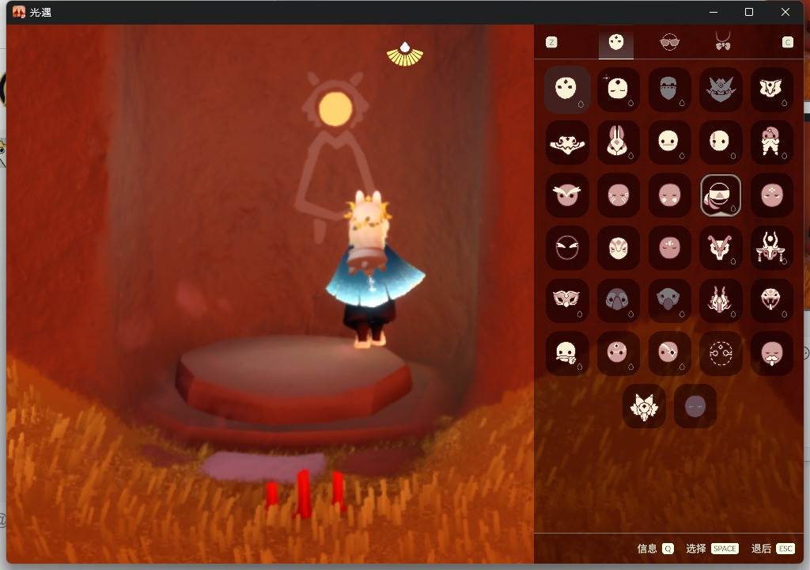Image resolution: width=810 pixels, height=570 pixels.
Task: Click the 选择 SPACE select button
Action: click(712, 549)
